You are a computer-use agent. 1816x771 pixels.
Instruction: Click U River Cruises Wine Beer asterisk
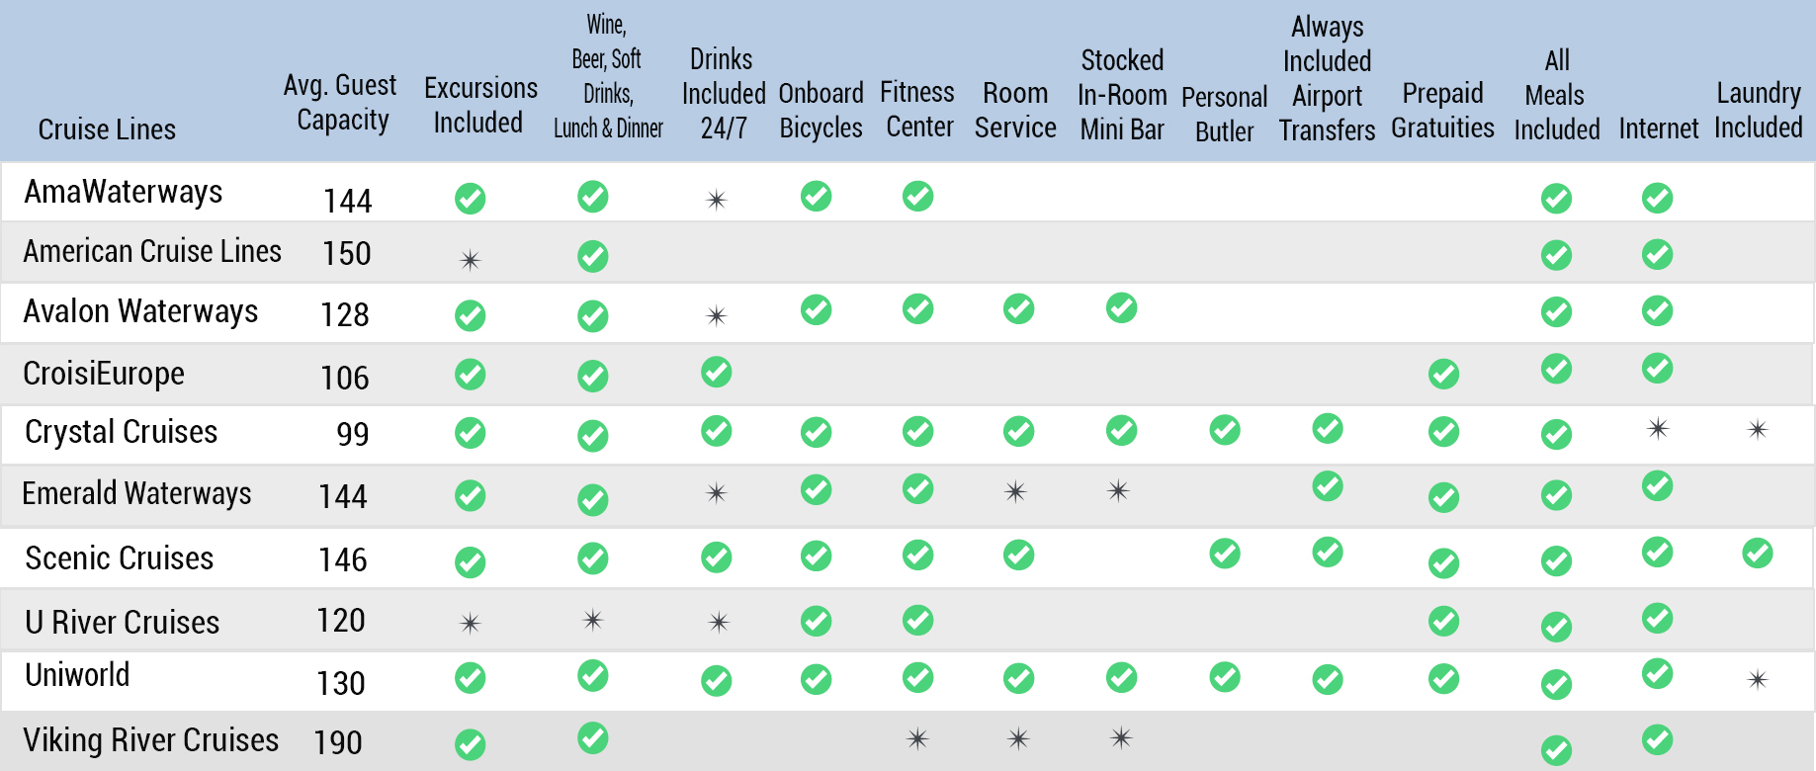[593, 620]
